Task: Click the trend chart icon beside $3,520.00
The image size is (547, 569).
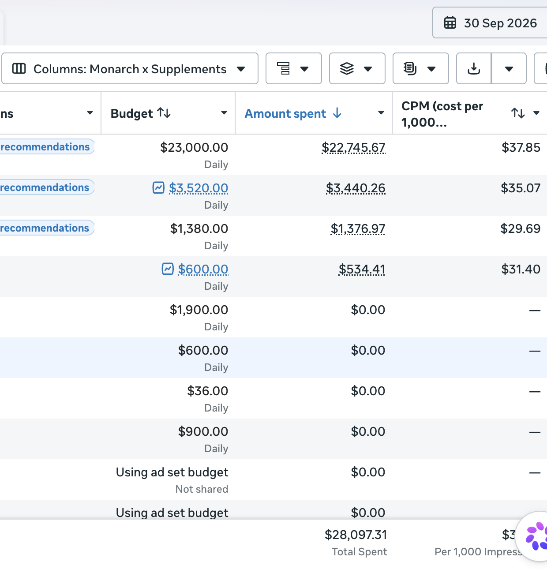Action: 158,187
